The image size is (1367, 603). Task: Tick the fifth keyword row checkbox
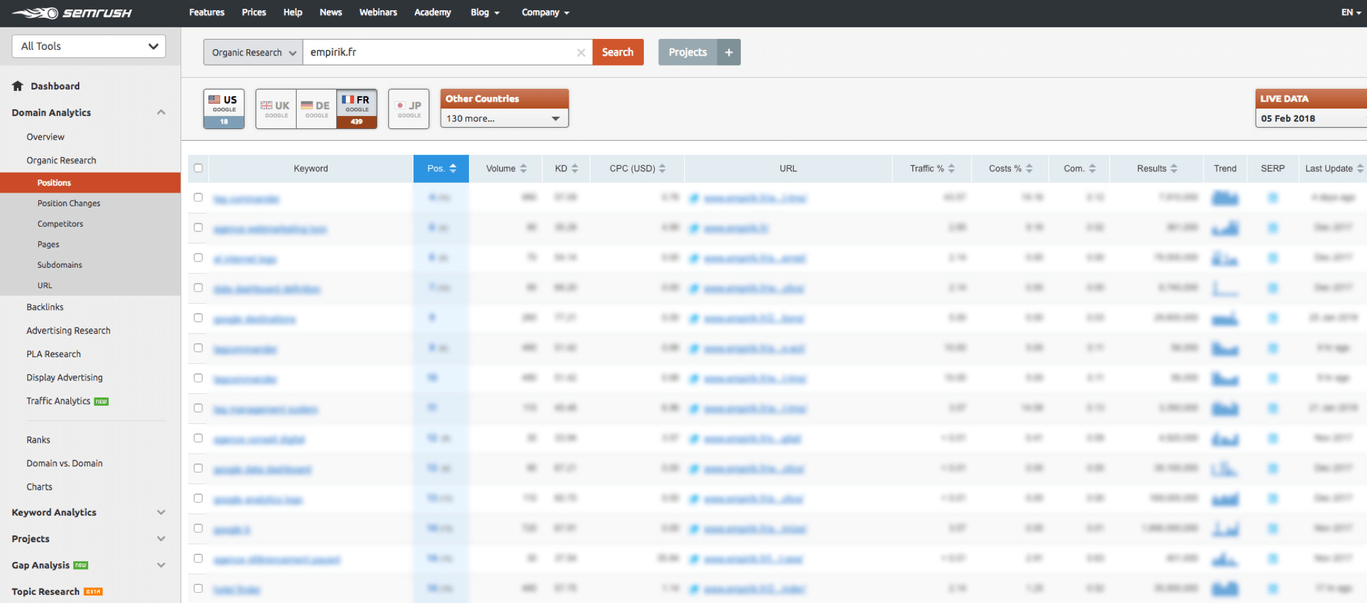pos(198,318)
